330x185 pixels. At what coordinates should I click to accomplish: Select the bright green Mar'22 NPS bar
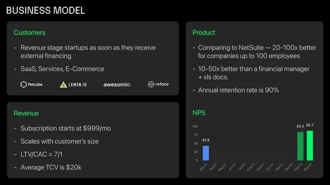[x=310, y=145]
